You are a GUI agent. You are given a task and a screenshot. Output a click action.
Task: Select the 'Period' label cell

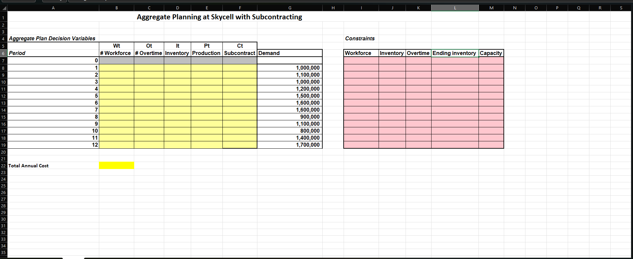(53, 53)
